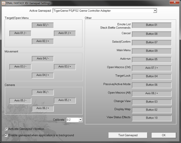Image resolution: width=181 pixels, height=143 pixels.
Task: Click Button 02 binding for Display Map
Action: click(152, 110)
